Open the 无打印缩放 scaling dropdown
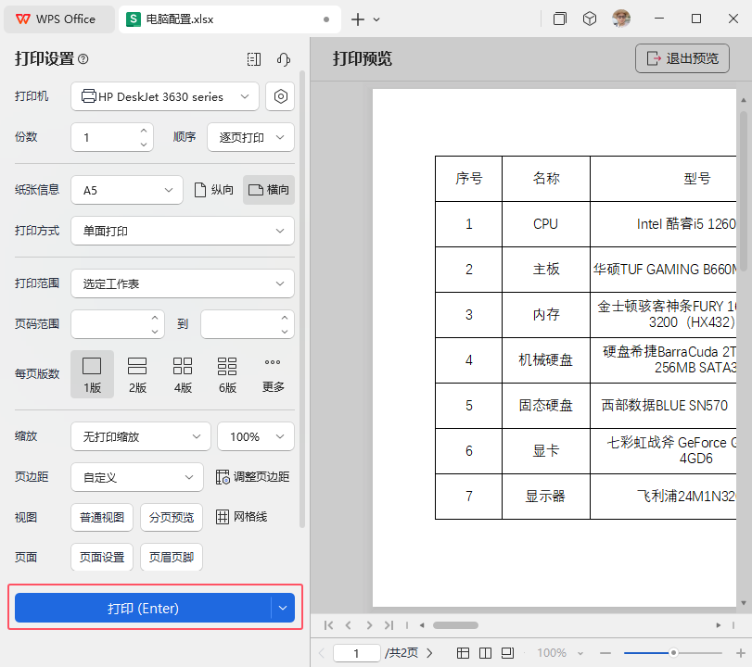The image size is (752, 667). tap(141, 436)
